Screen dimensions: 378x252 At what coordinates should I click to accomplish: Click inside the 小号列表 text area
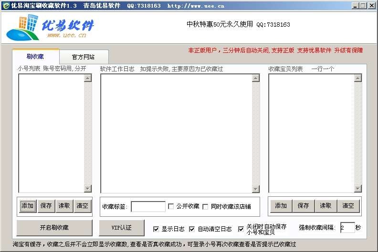click(52, 133)
